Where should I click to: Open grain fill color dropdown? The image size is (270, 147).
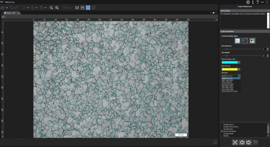(x=239, y=69)
